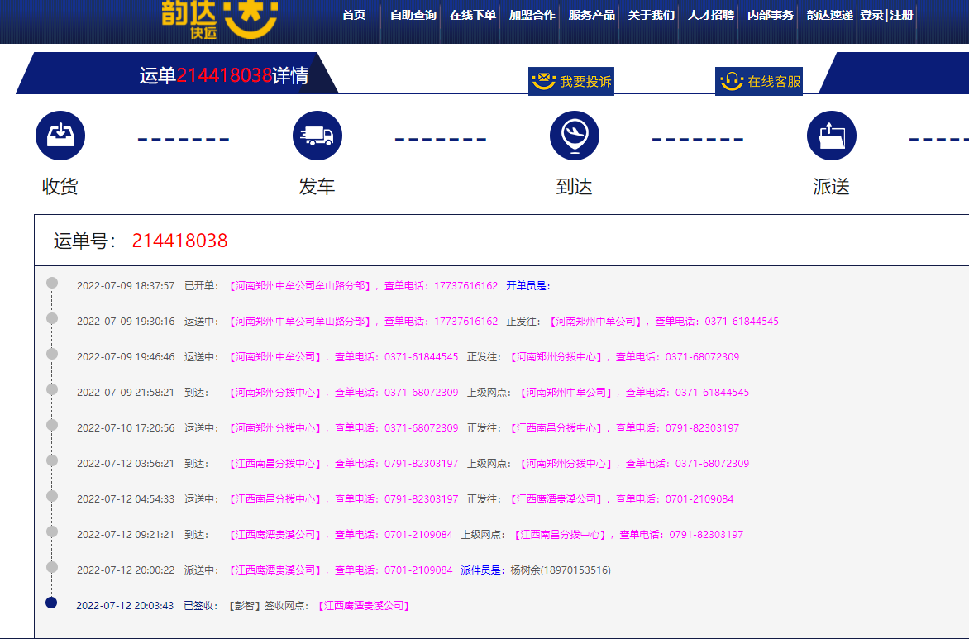This screenshot has height=639, width=969.
Task: Click 江西鹰潭贵溪公司 destination in the 04:54:33 row
Action: point(556,498)
